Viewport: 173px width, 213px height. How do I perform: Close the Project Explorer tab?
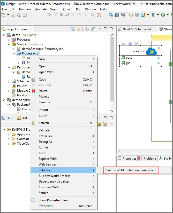pos(31,29)
